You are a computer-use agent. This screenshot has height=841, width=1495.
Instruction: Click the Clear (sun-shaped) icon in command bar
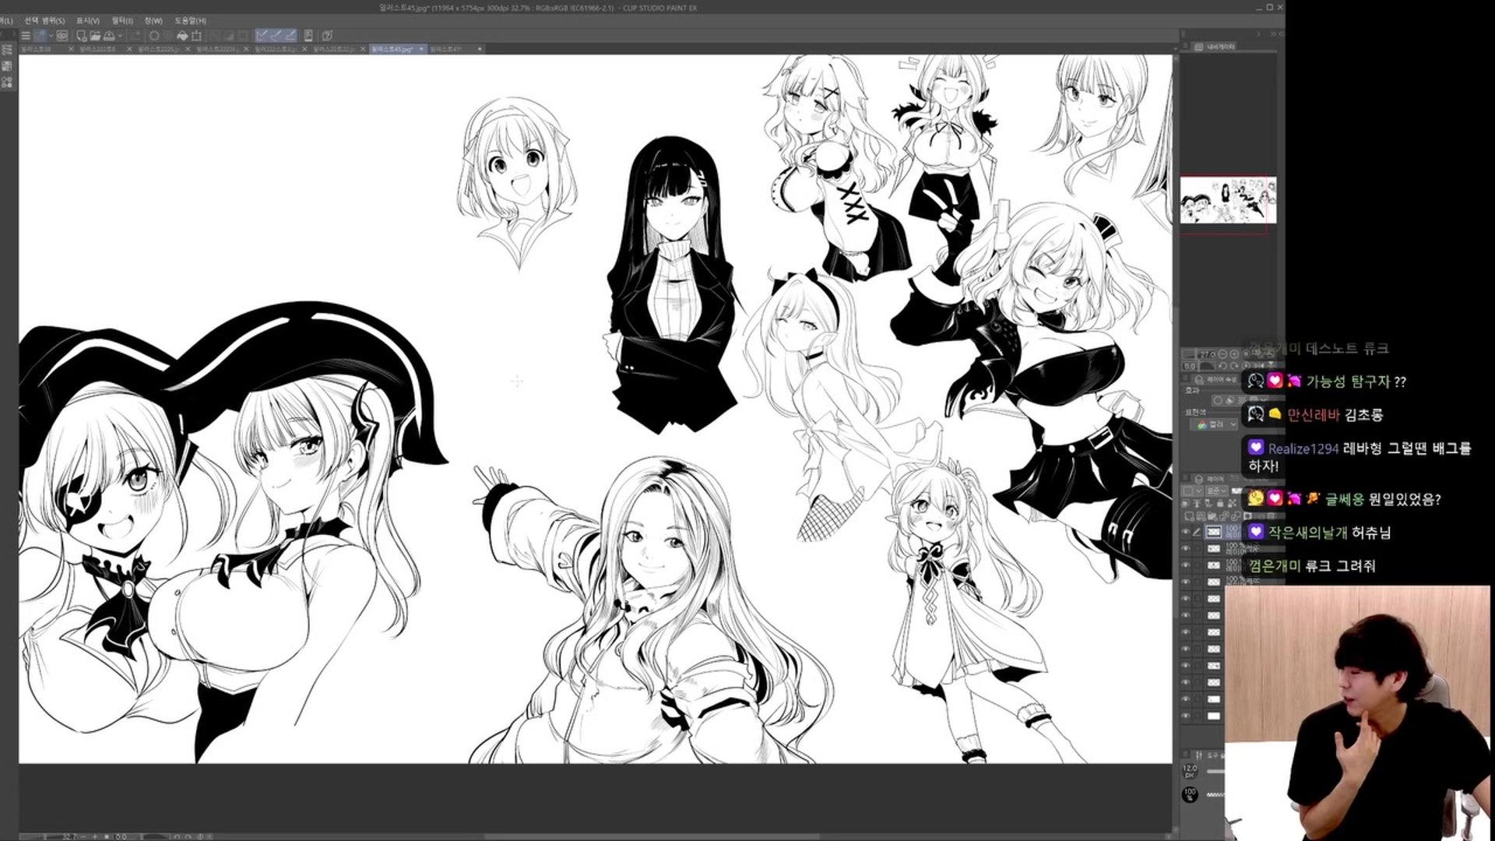pos(154,35)
